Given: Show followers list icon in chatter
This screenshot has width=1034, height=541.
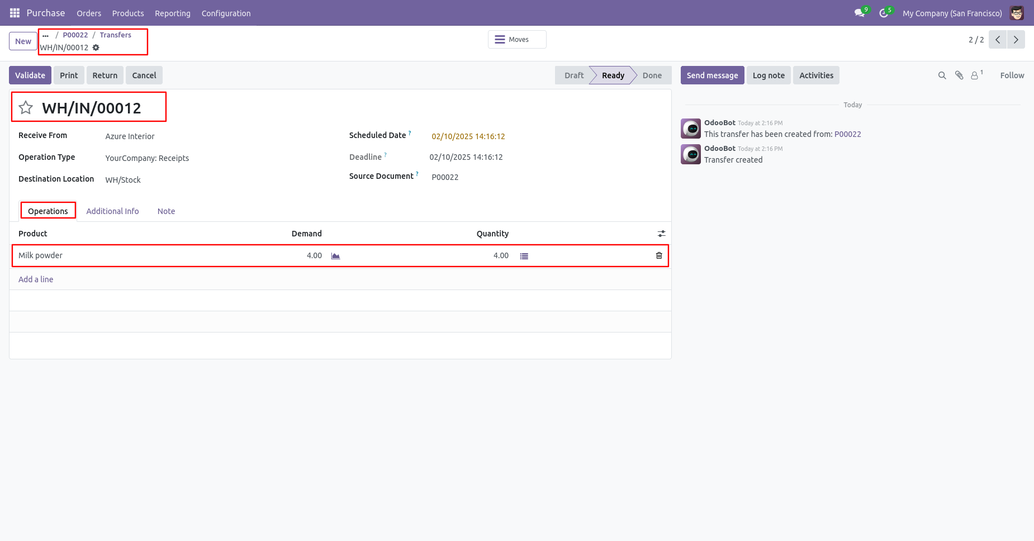Looking at the screenshot, I should coord(976,75).
